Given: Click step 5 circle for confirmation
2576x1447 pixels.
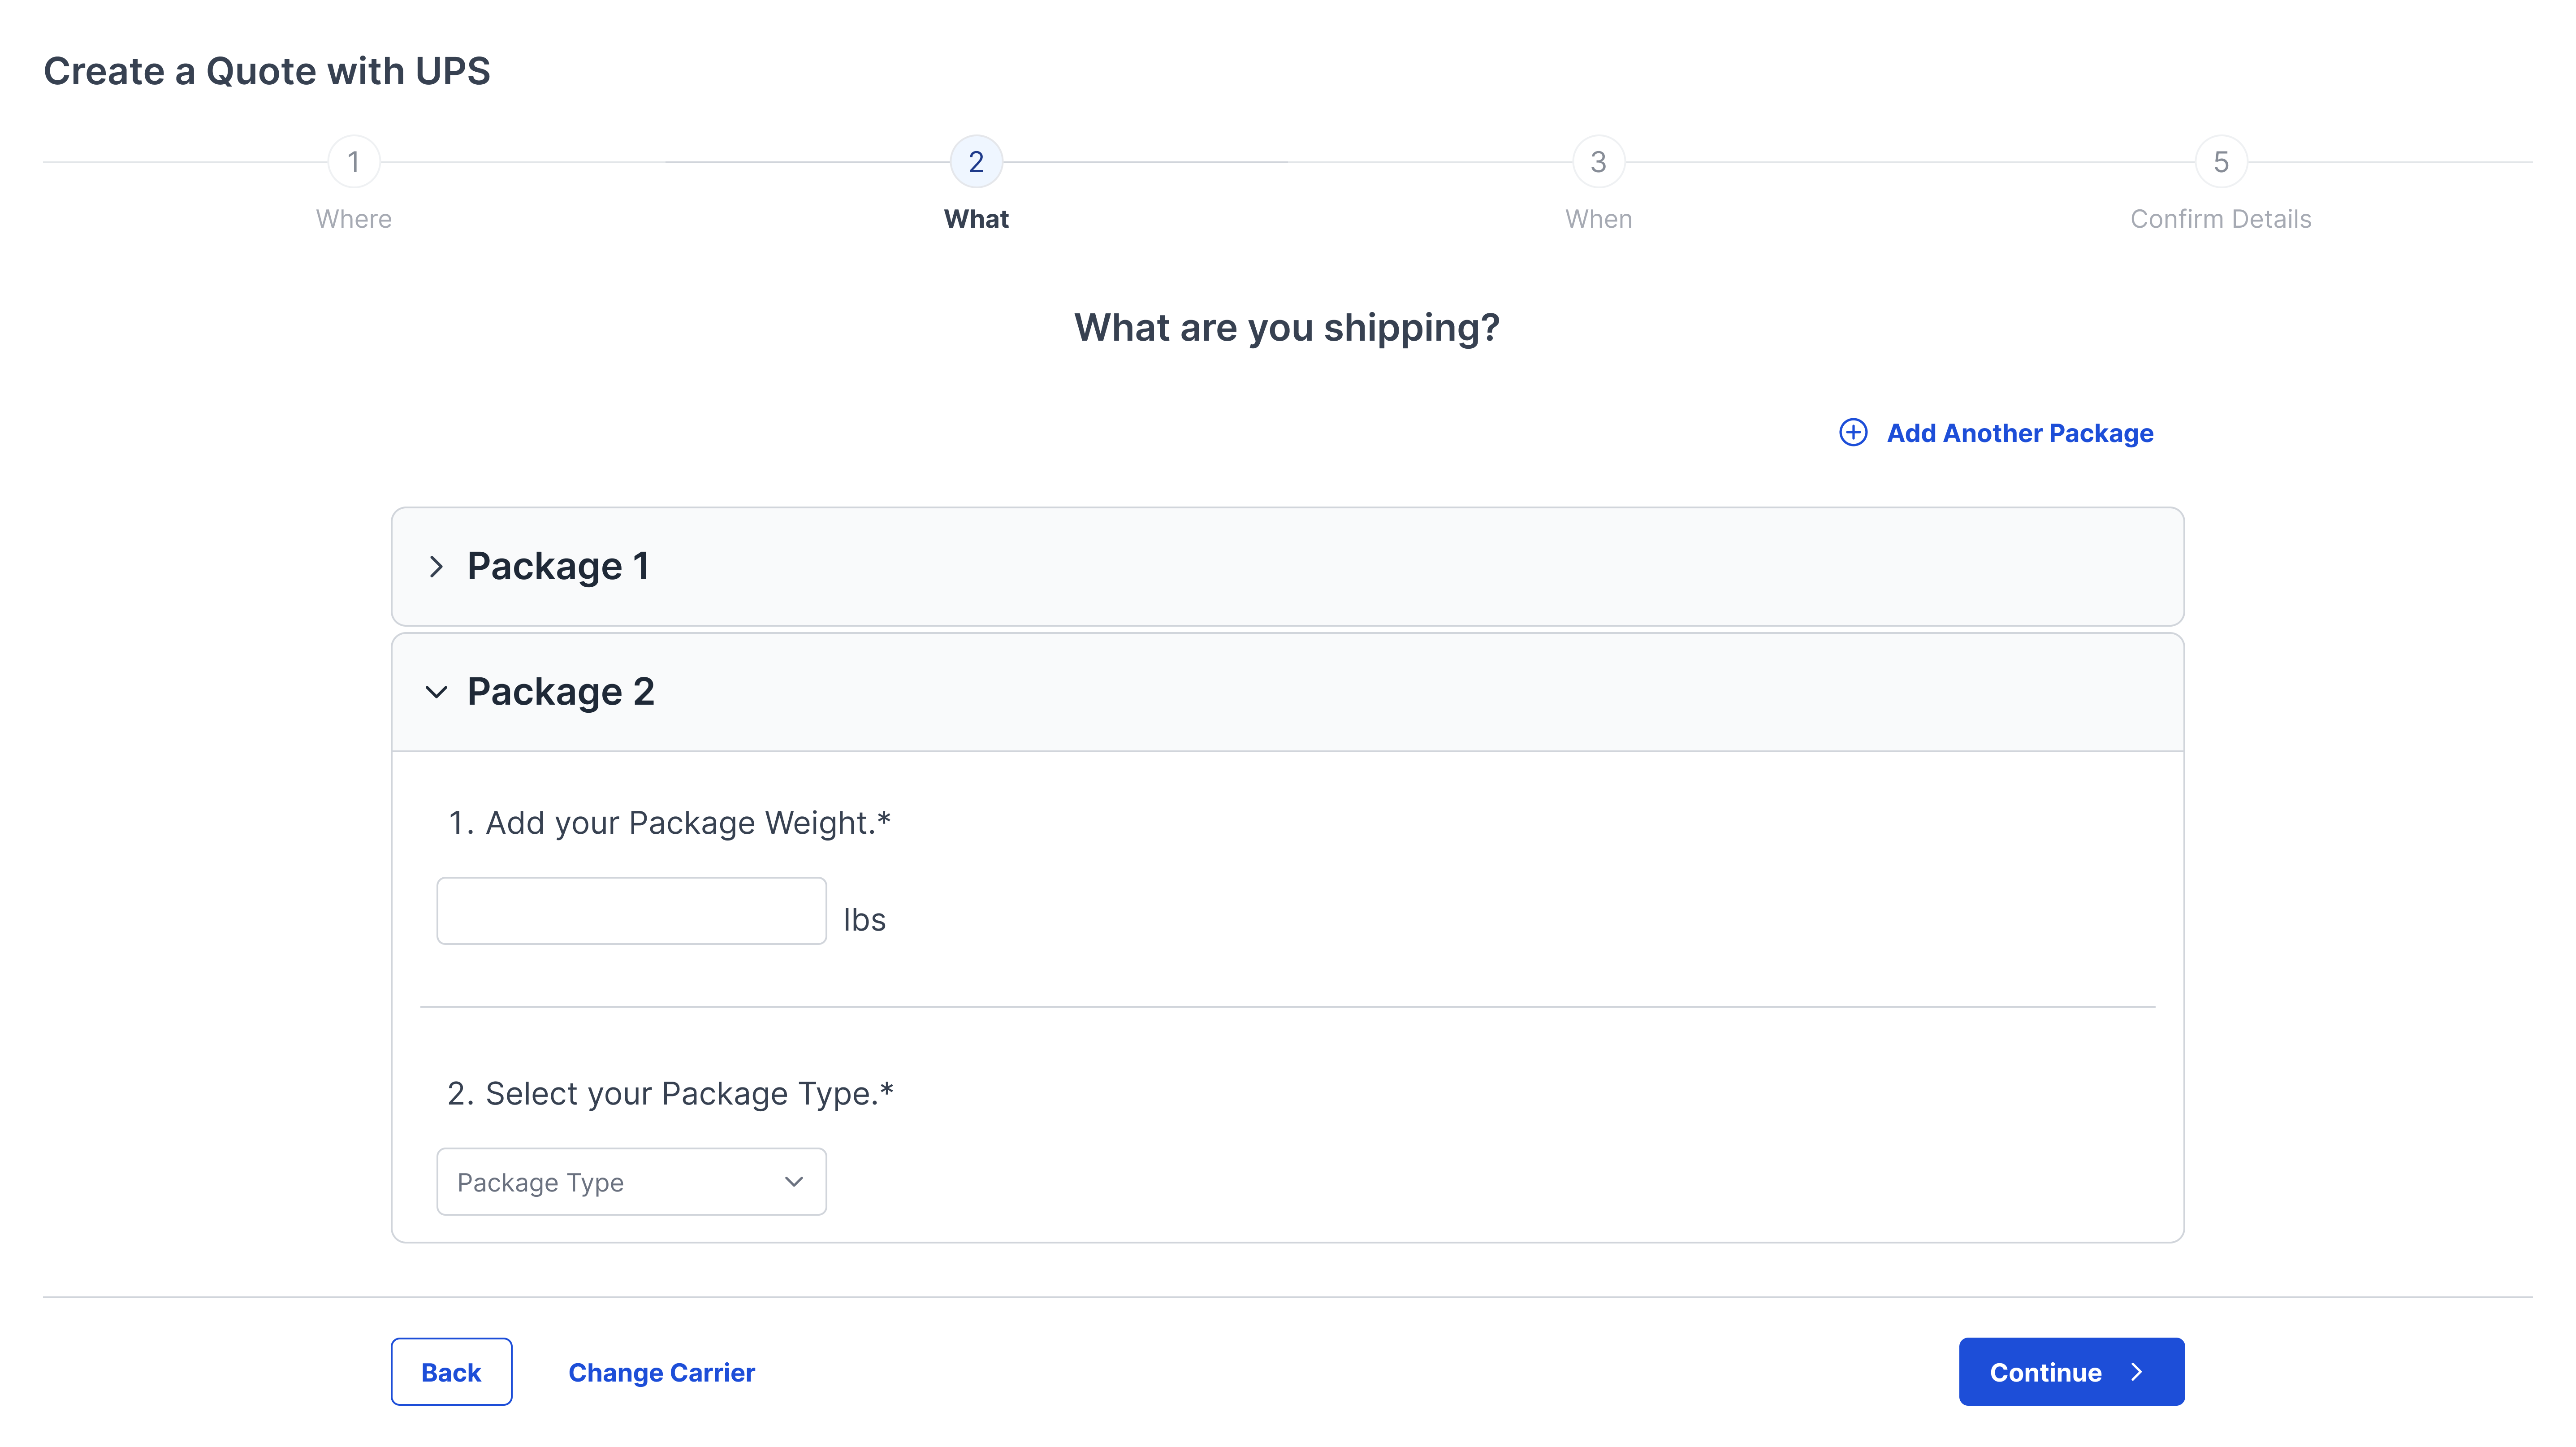Looking at the screenshot, I should (x=2220, y=162).
